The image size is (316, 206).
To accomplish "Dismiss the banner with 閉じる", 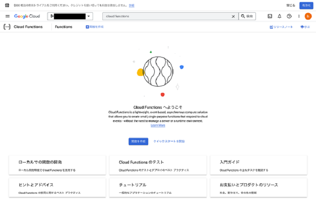I will point(290,5).
